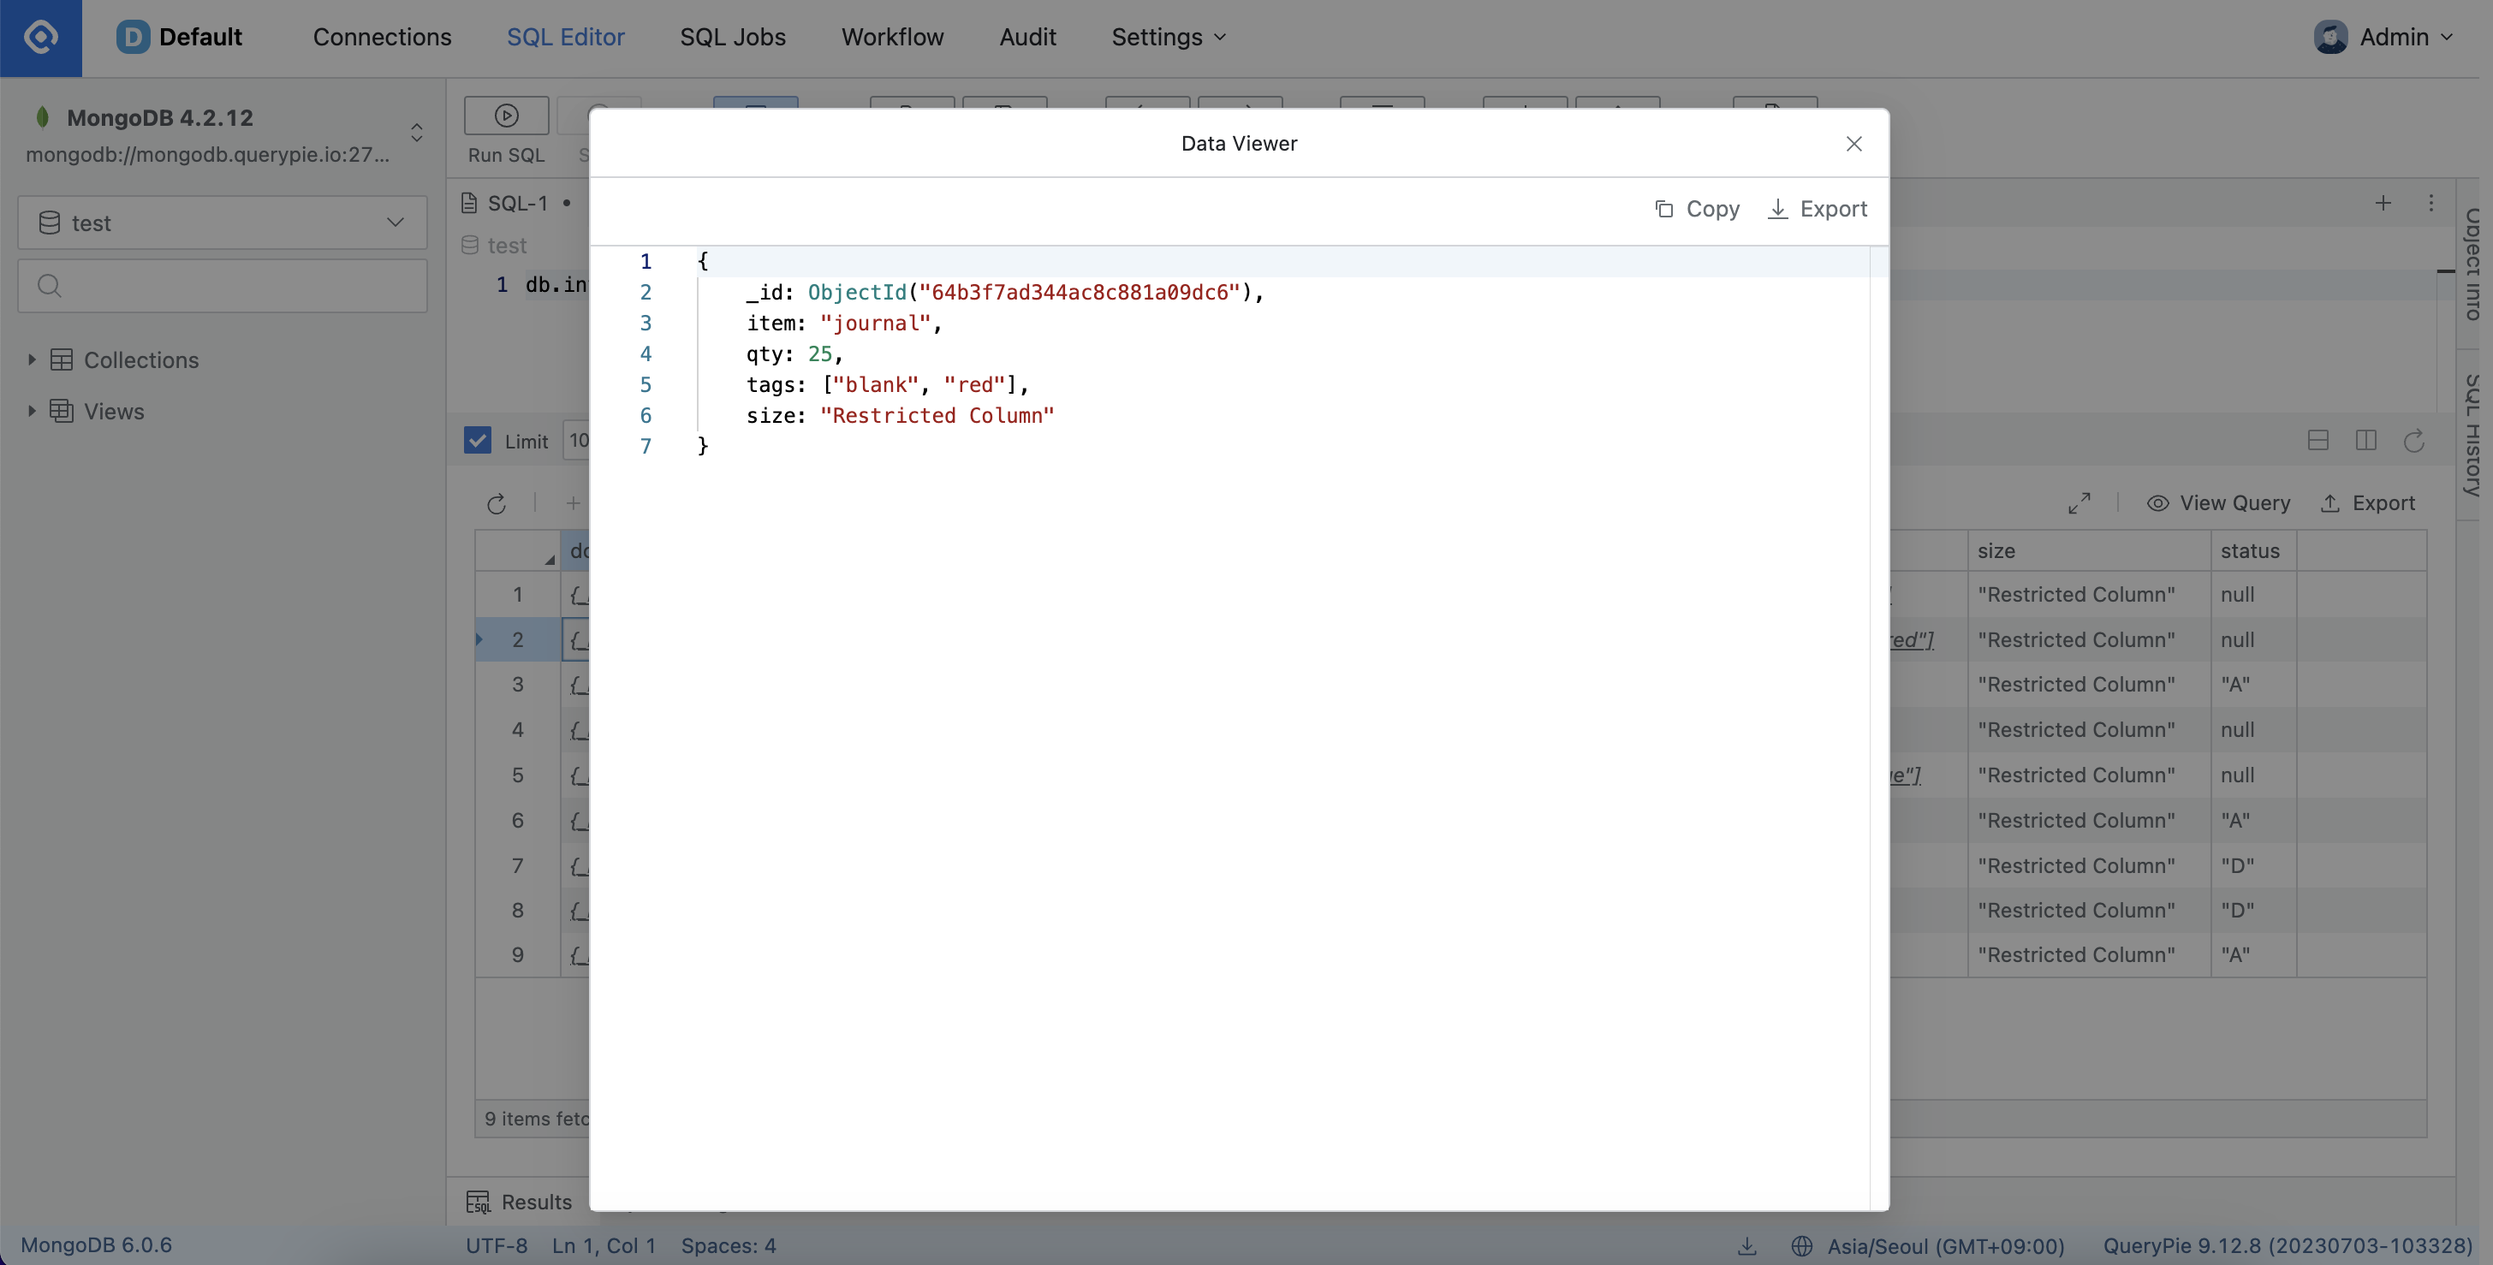Image resolution: width=2493 pixels, height=1265 pixels.
Task: Open the test database dropdown
Action: point(222,223)
